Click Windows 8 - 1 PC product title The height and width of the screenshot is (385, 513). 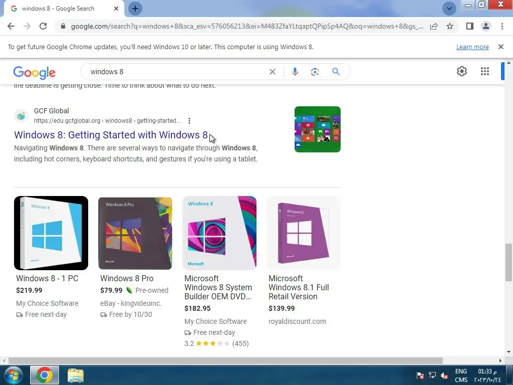pyautogui.click(x=47, y=278)
